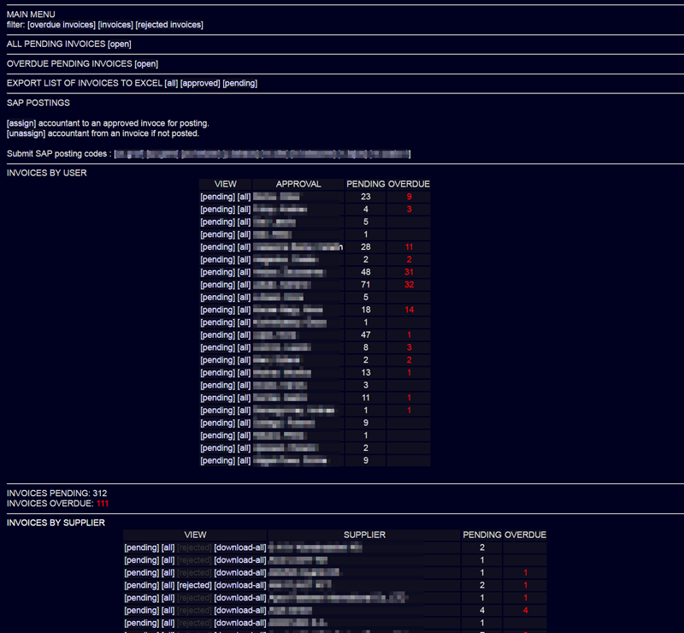Viewport: 684px width, 633px height.
Task: Open [pending] for user with 23 pending invoices
Action: (216, 197)
